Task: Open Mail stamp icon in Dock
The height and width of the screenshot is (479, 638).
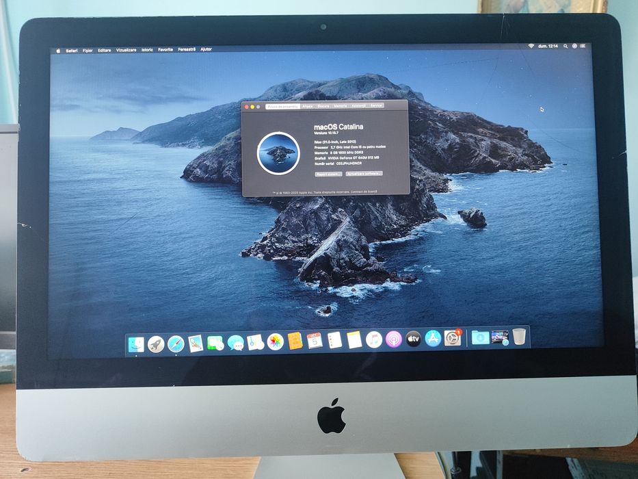Action: pos(196,344)
